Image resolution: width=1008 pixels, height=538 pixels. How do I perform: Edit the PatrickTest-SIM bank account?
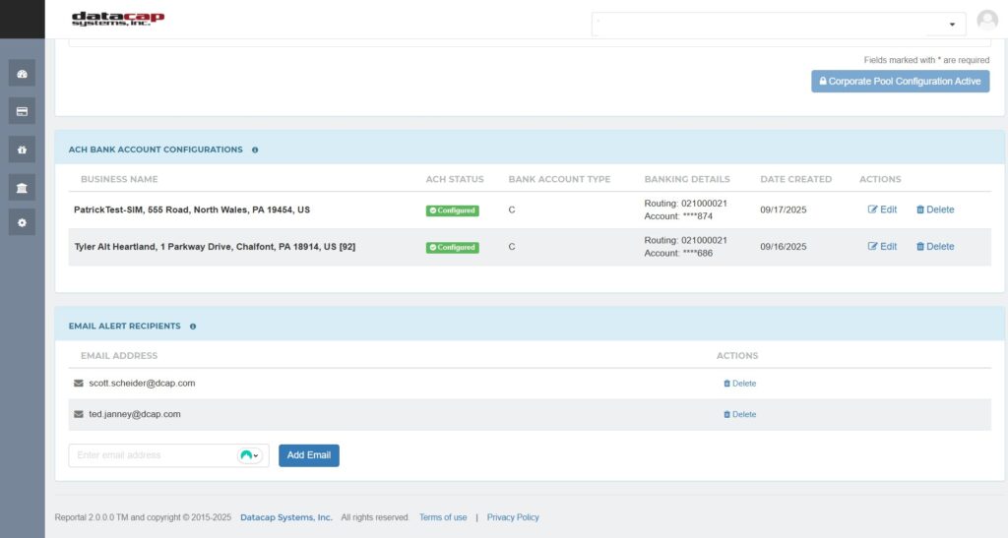[882, 209]
